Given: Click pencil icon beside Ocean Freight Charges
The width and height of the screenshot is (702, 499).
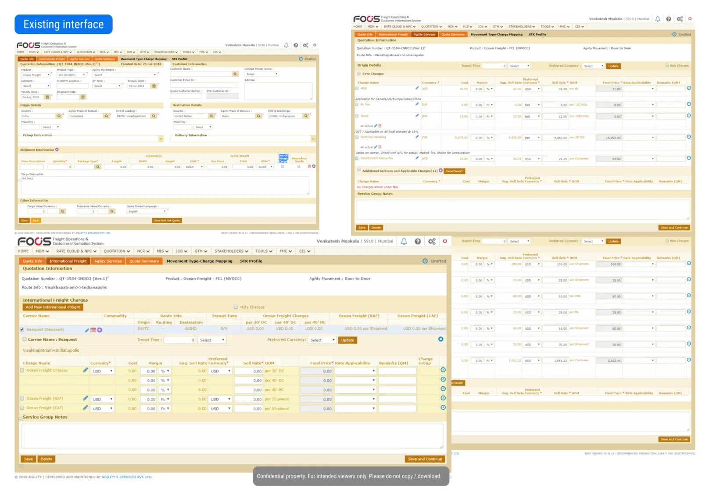Looking at the screenshot, I should click(85, 370).
